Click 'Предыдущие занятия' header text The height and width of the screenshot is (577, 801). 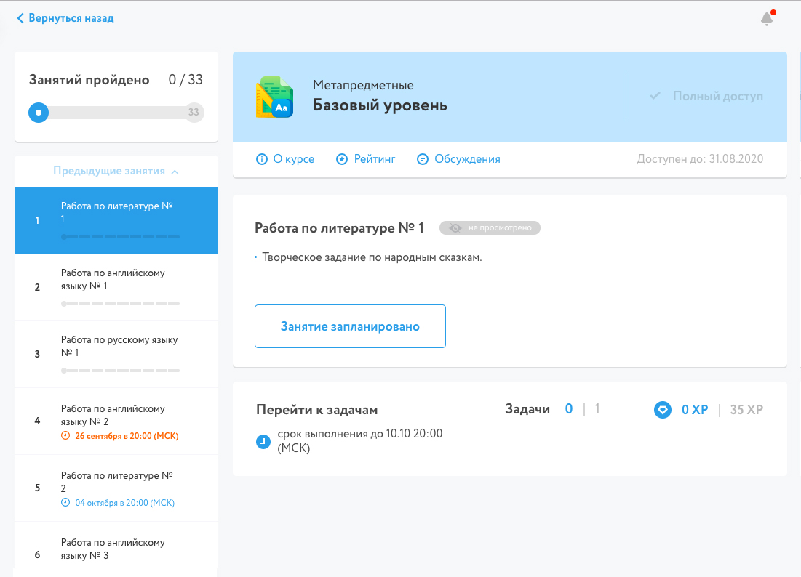tap(109, 171)
